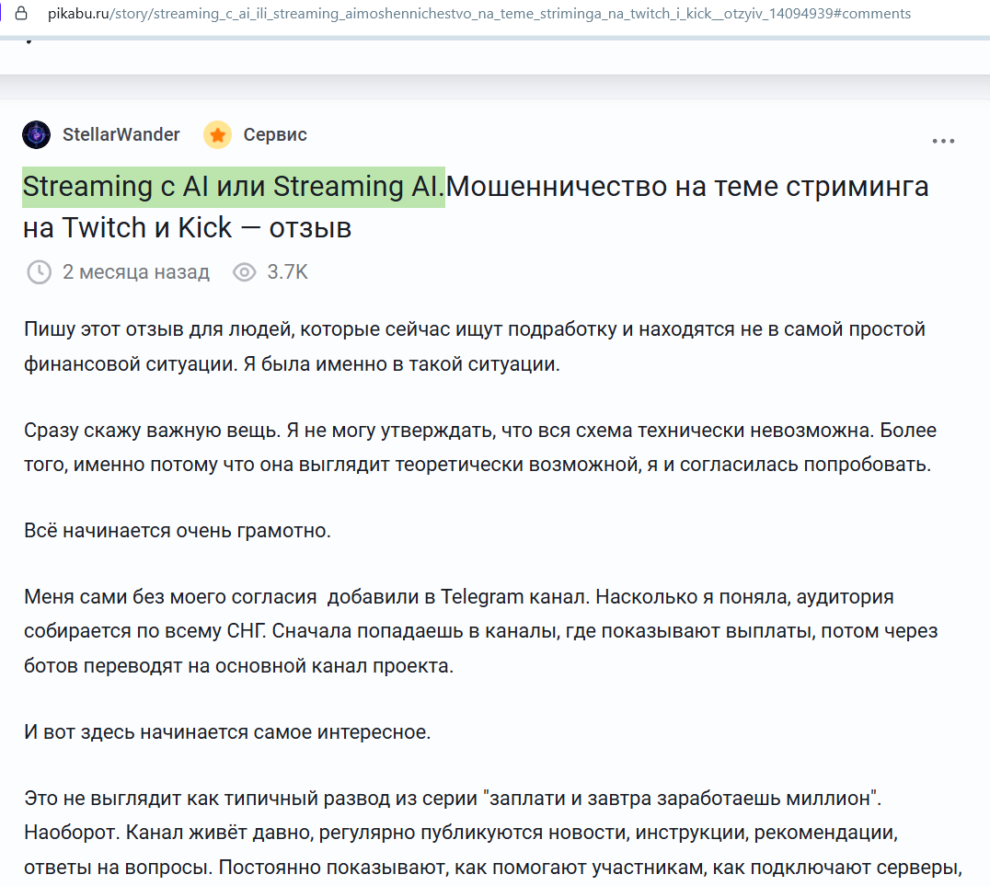Click the 3.7K view count

[x=287, y=272]
